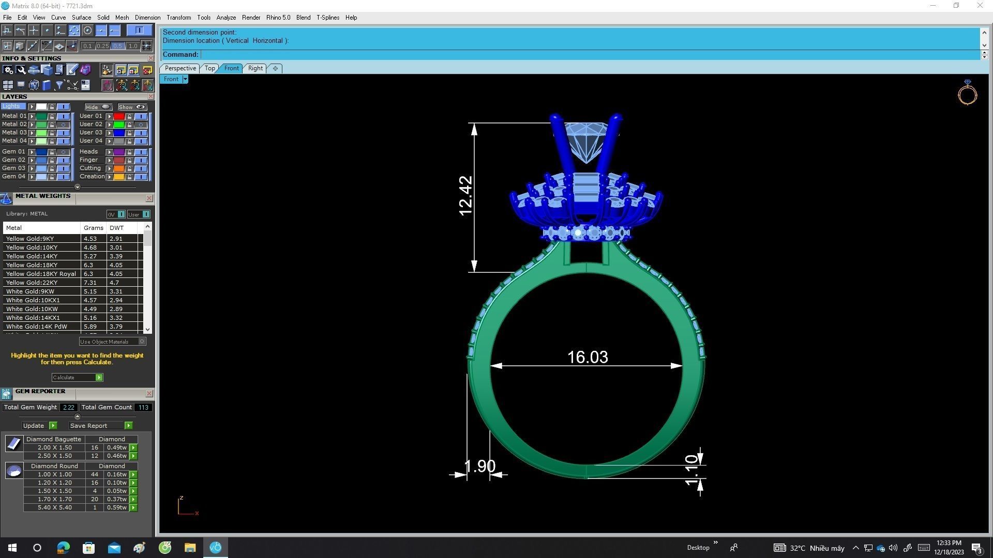Toggle visibility of Metal 02 layer
The width and height of the screenshot is (993, 558).
tap(63, 125)
